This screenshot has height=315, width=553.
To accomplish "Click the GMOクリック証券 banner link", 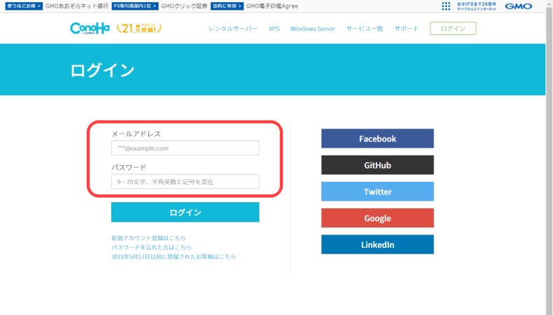I will pyautogui.click(x=184, y=6).
